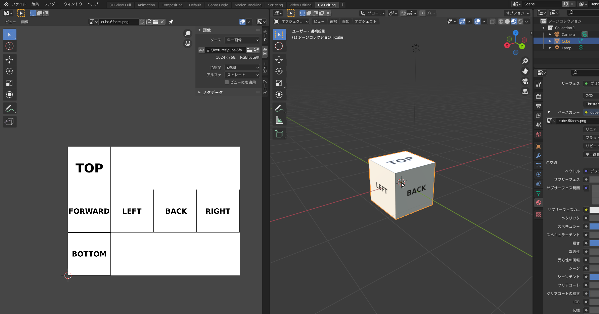Toggle X-ray mode in 3D viewport header
This screenshot has width=599, height=314.
click(x=493, y=21)
